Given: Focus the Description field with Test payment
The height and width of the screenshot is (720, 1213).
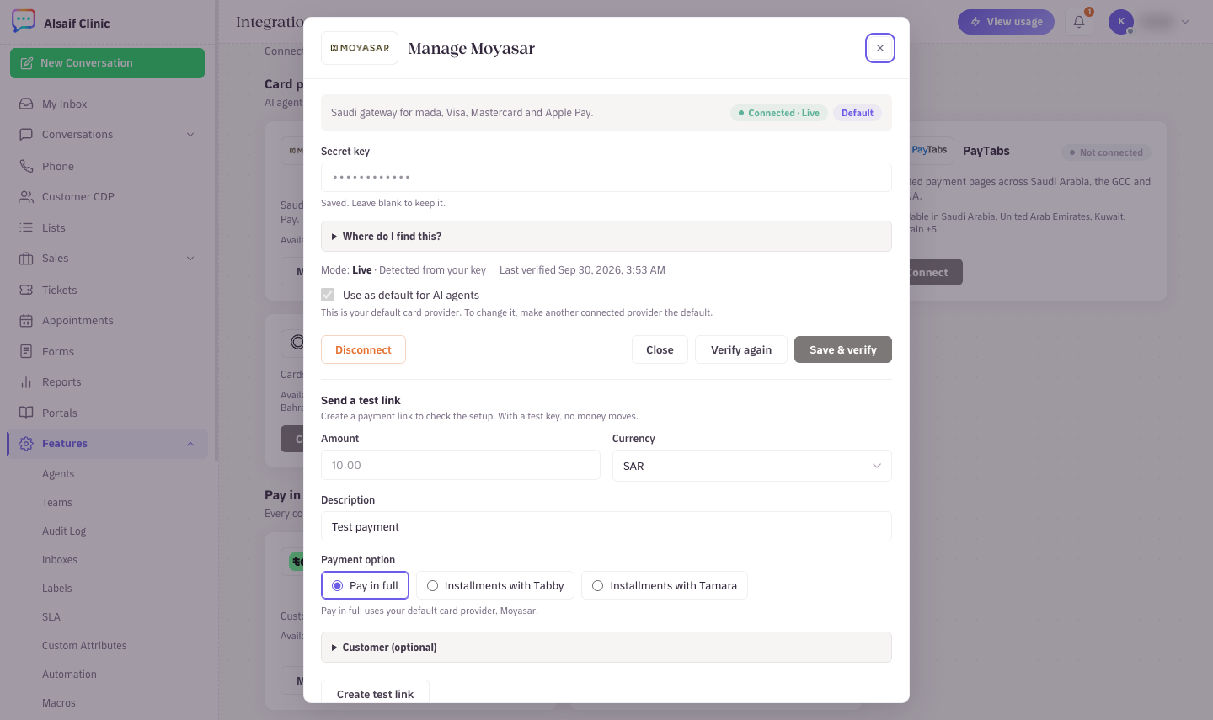Looking at the screenshot, I should point(606,526).
